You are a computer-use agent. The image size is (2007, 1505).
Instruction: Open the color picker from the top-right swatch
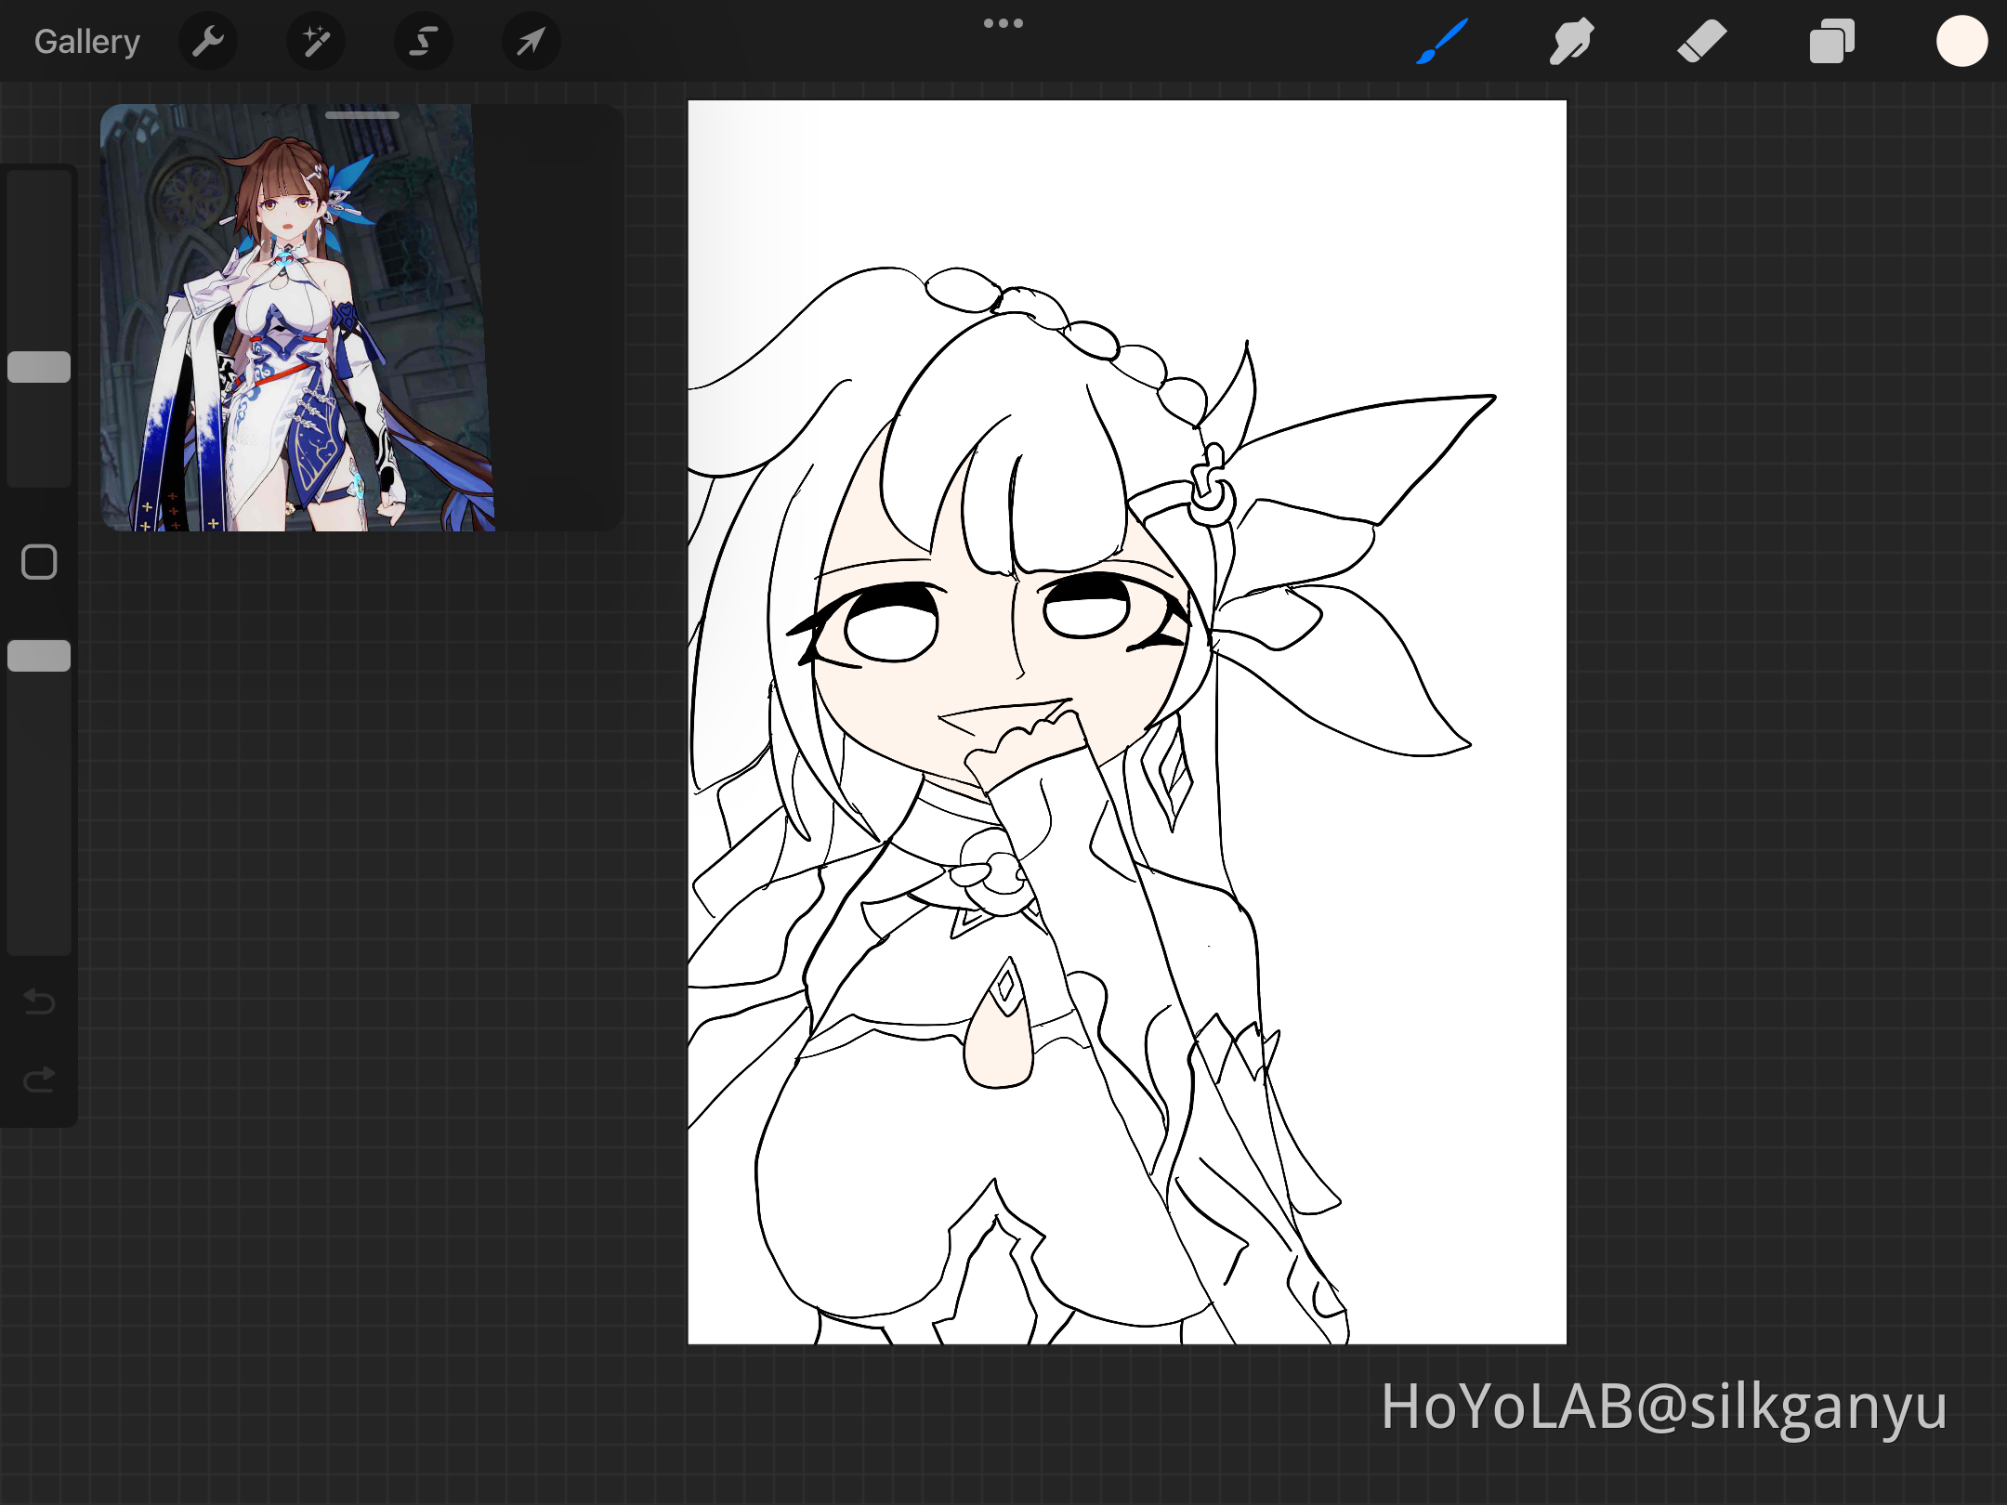coord(1961,40)
